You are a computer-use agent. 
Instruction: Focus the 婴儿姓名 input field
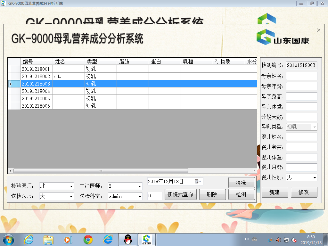tap(302, 137)
